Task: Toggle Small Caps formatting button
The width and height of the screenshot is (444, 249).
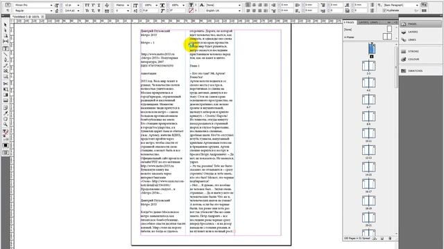Action: click(87, 10)
